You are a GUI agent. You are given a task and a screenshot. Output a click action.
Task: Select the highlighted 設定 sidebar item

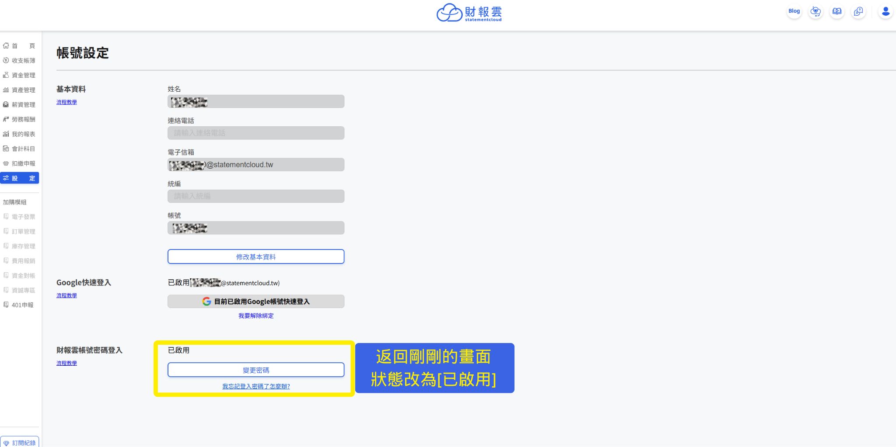pos(19,178)
